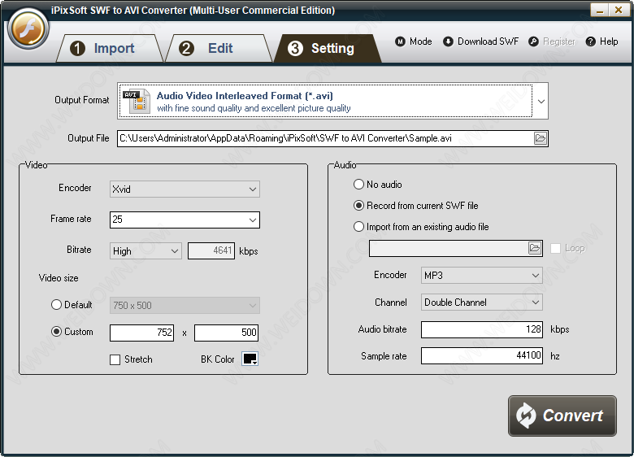The height and width of the screenshot is (457, 634).
Task: Open the video Encoder Xvid dropdown
Action: click(185, 189)
